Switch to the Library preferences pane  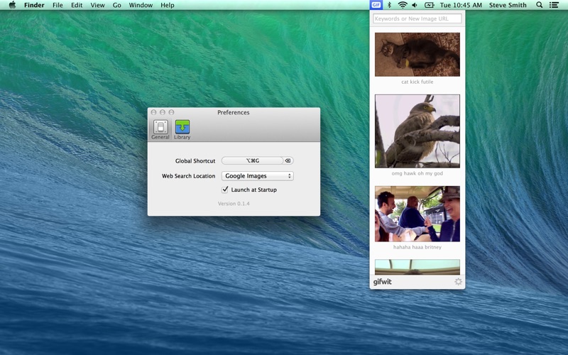coord(182,129)
